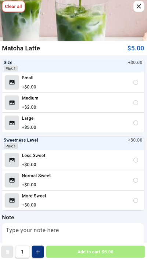
Task: Increase quantity with the plus button
Action: click(x=38, y=252)
